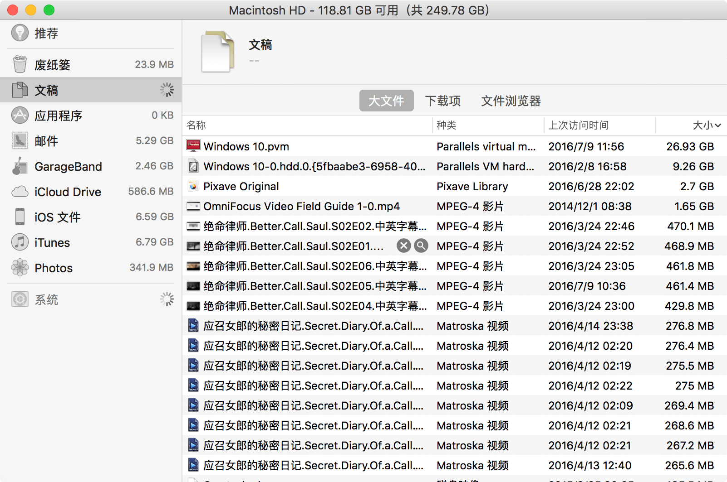Click the OmniFocus Video Field Guide file icon
727x482 pixels.
coord(193,206)
